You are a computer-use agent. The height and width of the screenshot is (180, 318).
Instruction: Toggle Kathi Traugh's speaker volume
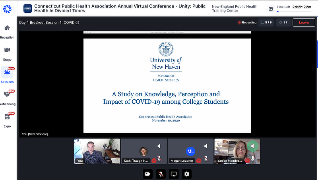[x=159, y=146]
